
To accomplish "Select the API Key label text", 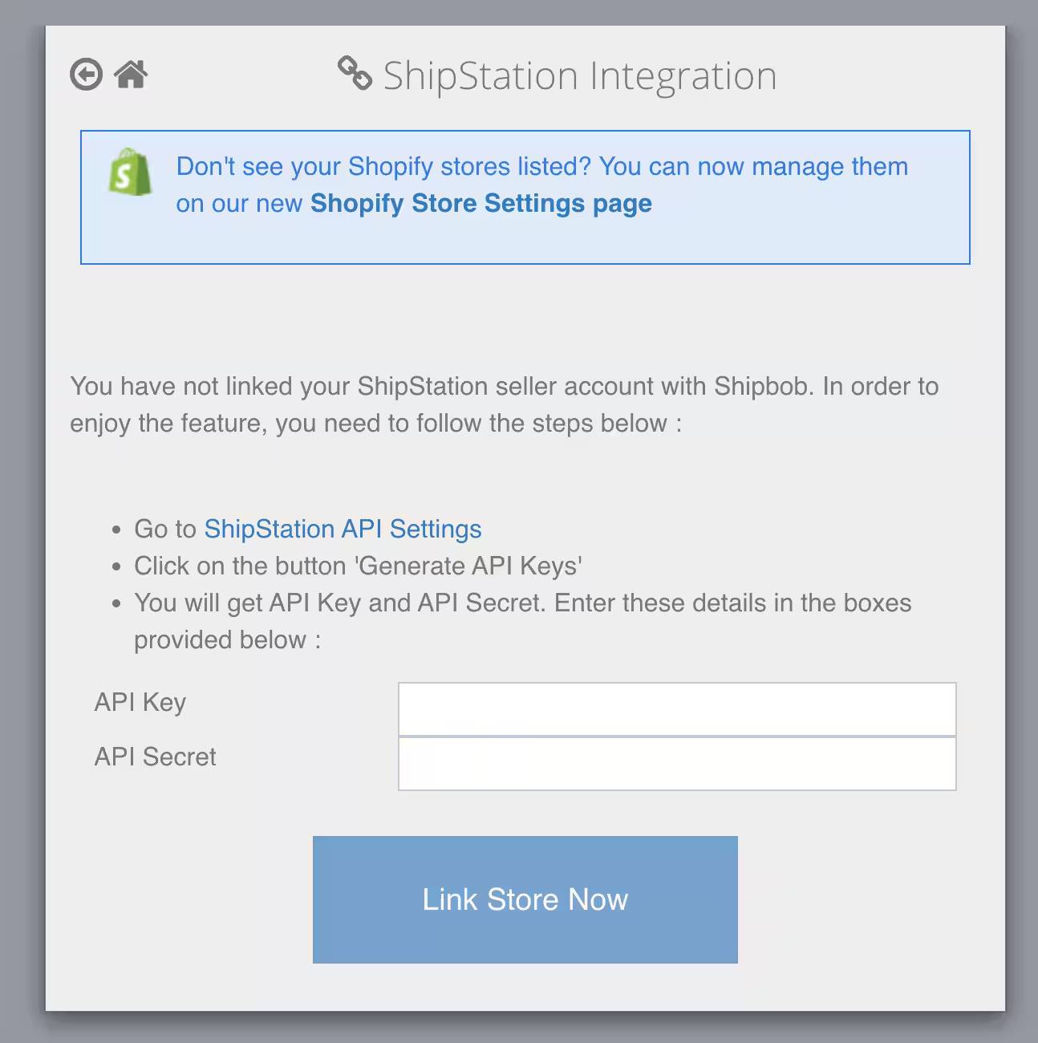I will click(x=140, y=702).
